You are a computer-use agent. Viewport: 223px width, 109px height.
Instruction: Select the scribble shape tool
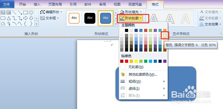click(9, 24)
